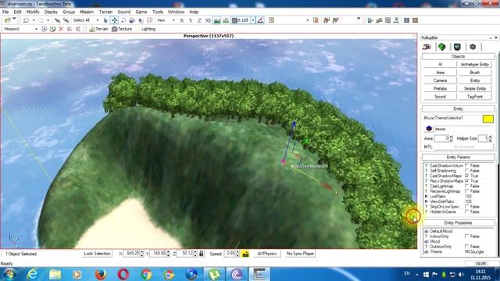Collapse the Entity Params rollup header
Image resolution: width=500 pixels, height=281 pixels.
point(459,157)
